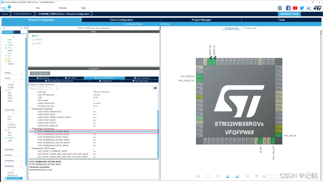Switch to the Clock Configuration tab
Image resolution: width=323 pixels, height=182 pixels.
pyautogui.click(x=121, y=20)
